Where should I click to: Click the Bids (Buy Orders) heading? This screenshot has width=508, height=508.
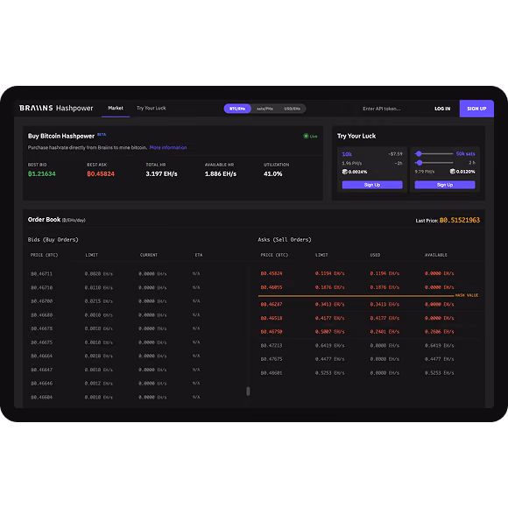click(x=53, y=240)
